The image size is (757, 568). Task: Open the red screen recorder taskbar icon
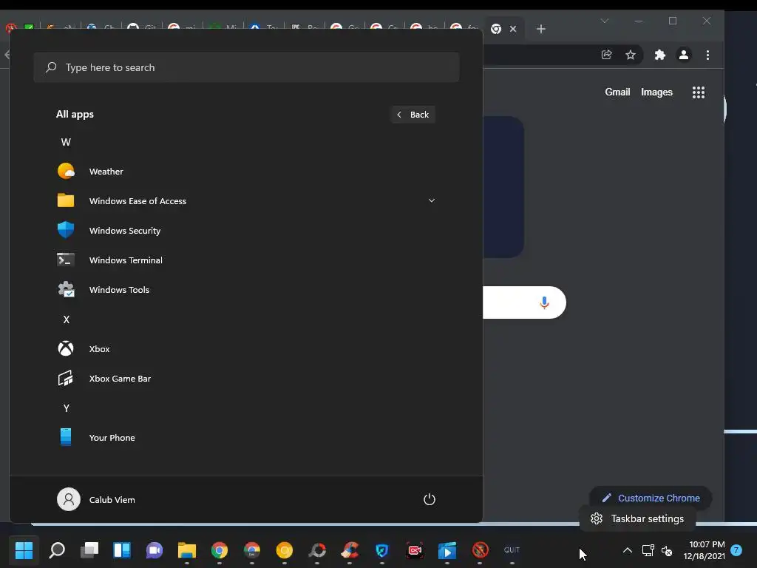[x=415, y=550]
